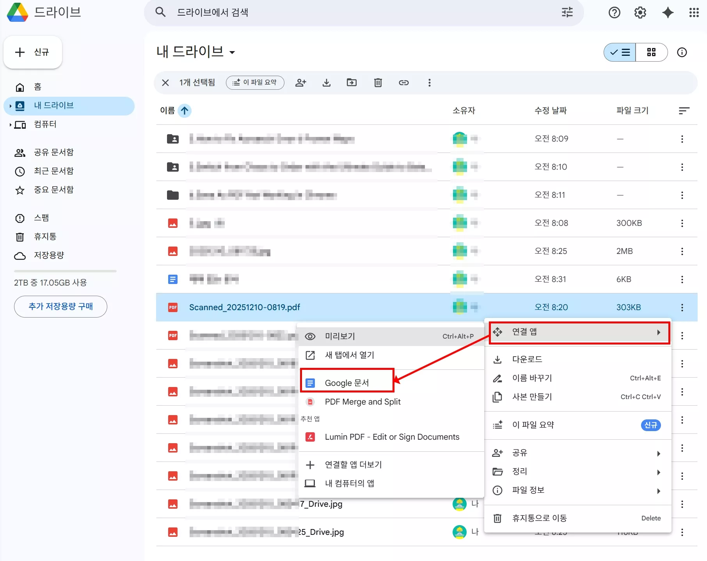The height and width of the screenshot is (561, 707).
Task: Click the 추가 저장용량 구매 button
Action: (60, 307)
